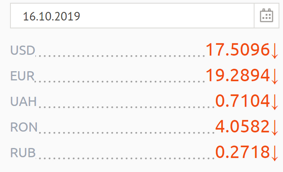
Task: Select the RUB rate 0.2718
Action: tap(242, 152)
